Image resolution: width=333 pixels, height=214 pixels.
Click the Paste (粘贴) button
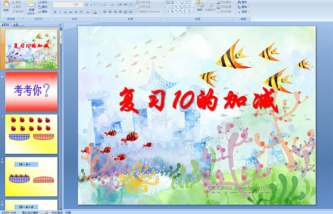[x=6, y=7]
